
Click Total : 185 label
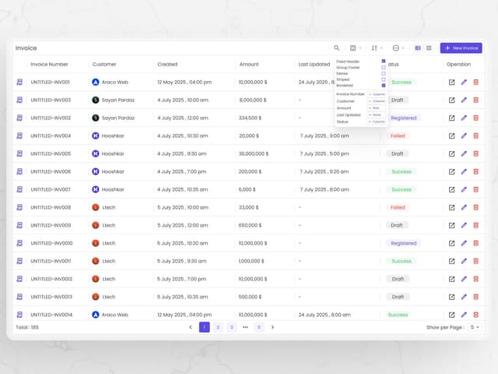click(27, 327)
